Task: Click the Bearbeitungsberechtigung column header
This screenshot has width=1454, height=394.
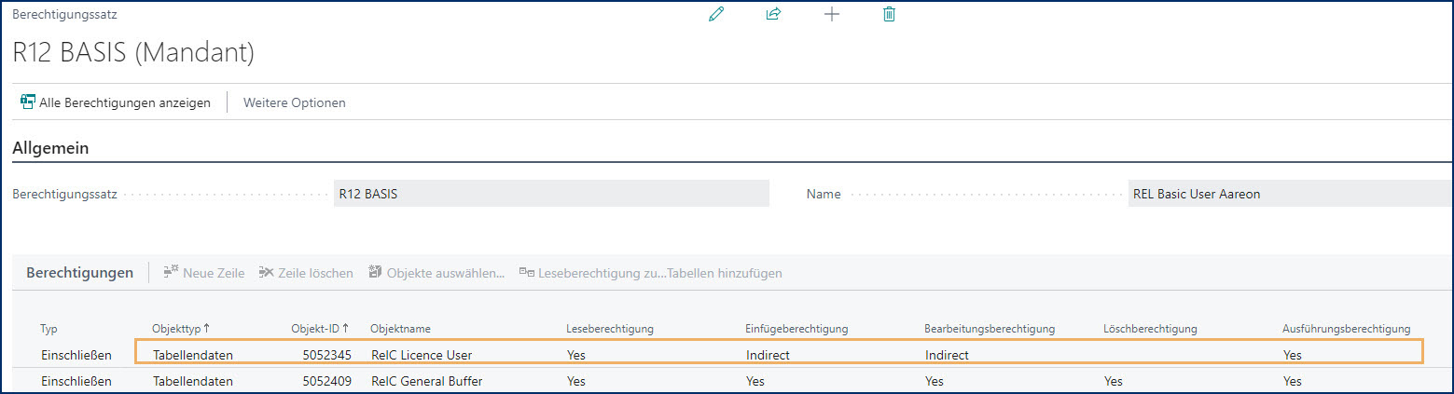Action: (990, 329)
